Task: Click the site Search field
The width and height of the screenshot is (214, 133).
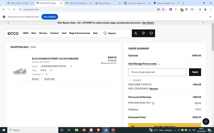Action: pos(116,33)
